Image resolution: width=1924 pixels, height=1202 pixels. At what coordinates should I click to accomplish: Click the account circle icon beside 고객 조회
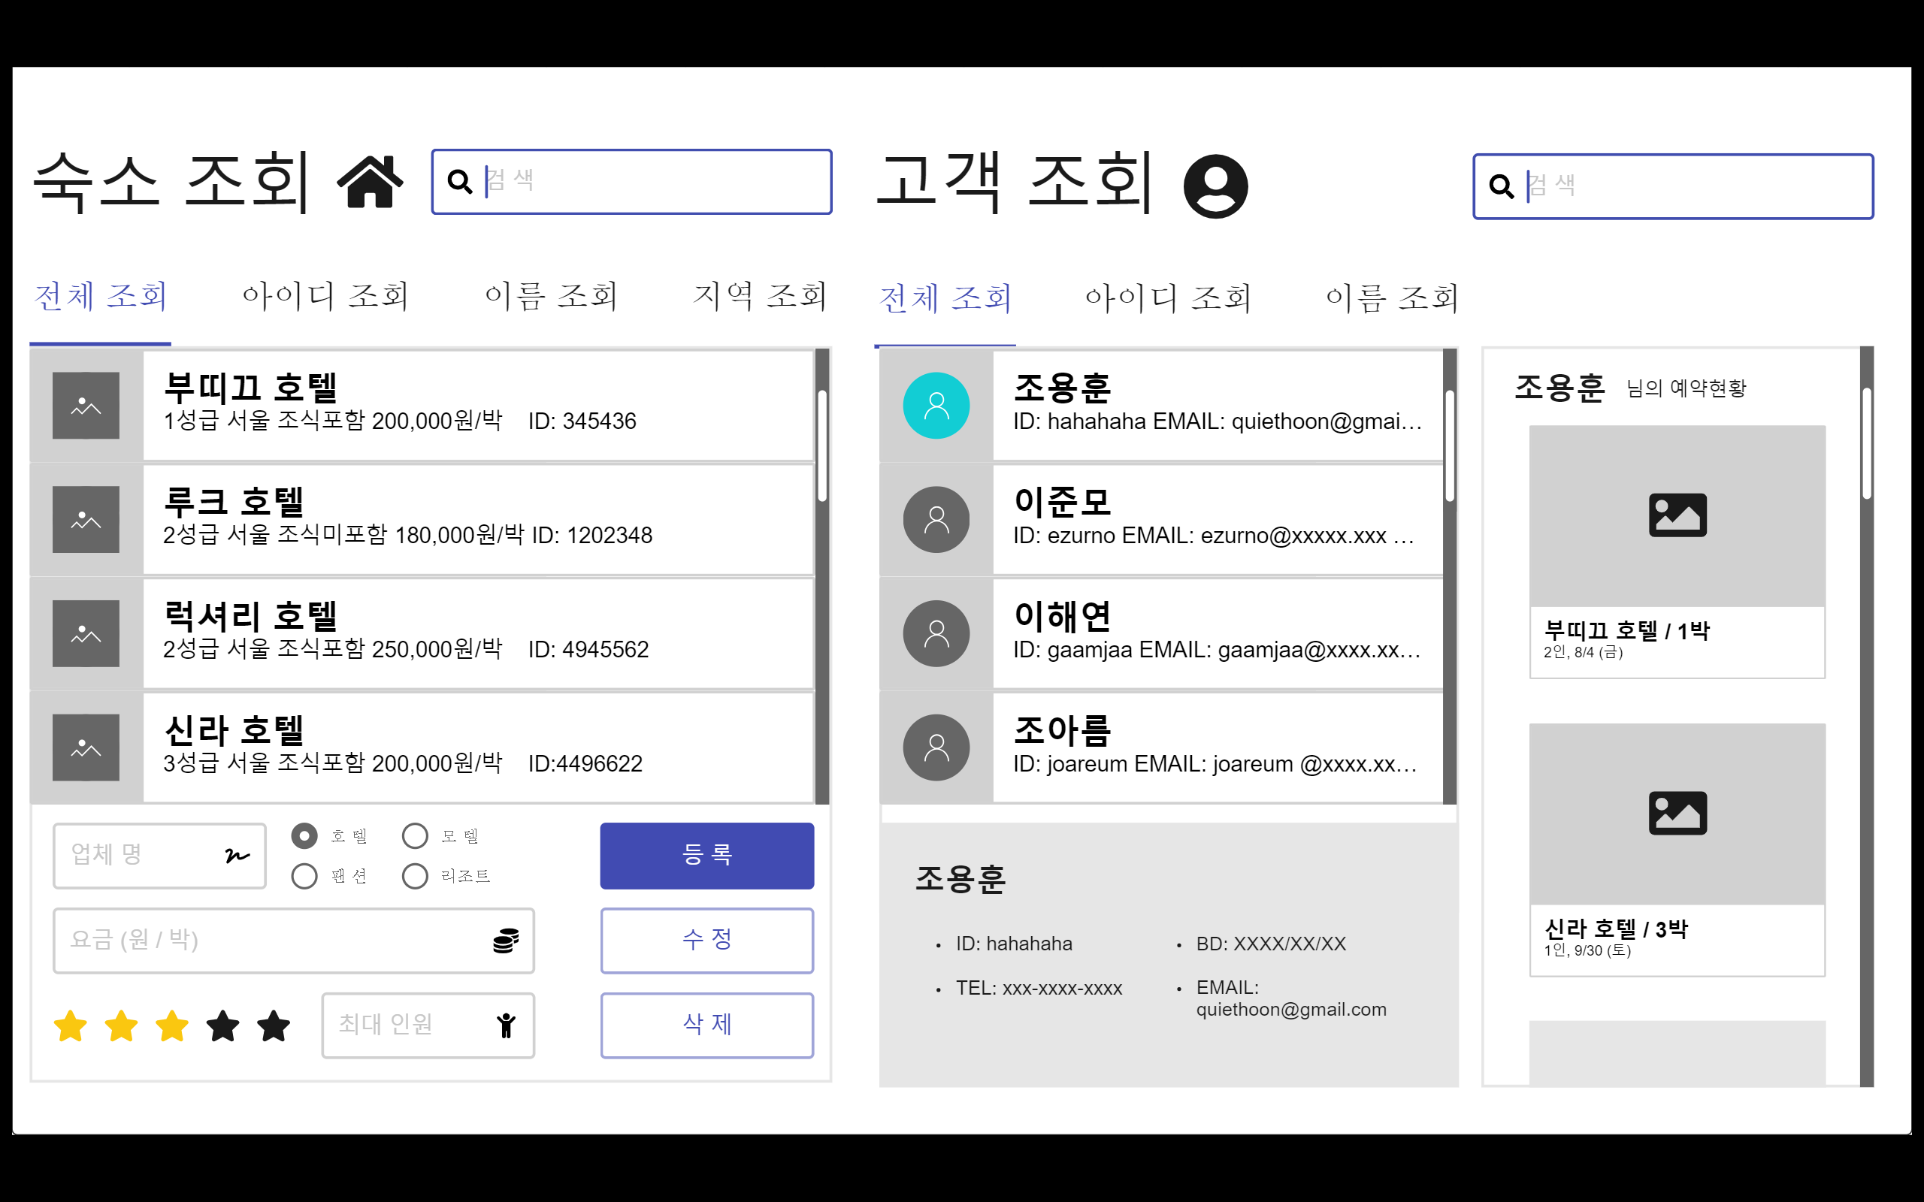(1215, 186)
